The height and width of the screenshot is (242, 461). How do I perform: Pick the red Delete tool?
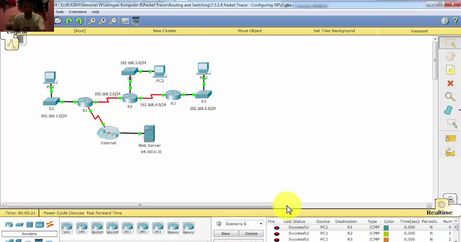point(450,83)
